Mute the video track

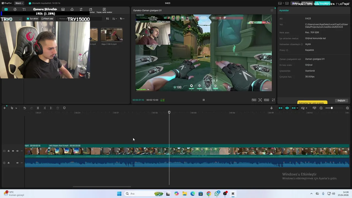pyautogui.click(x=17, y=151)
